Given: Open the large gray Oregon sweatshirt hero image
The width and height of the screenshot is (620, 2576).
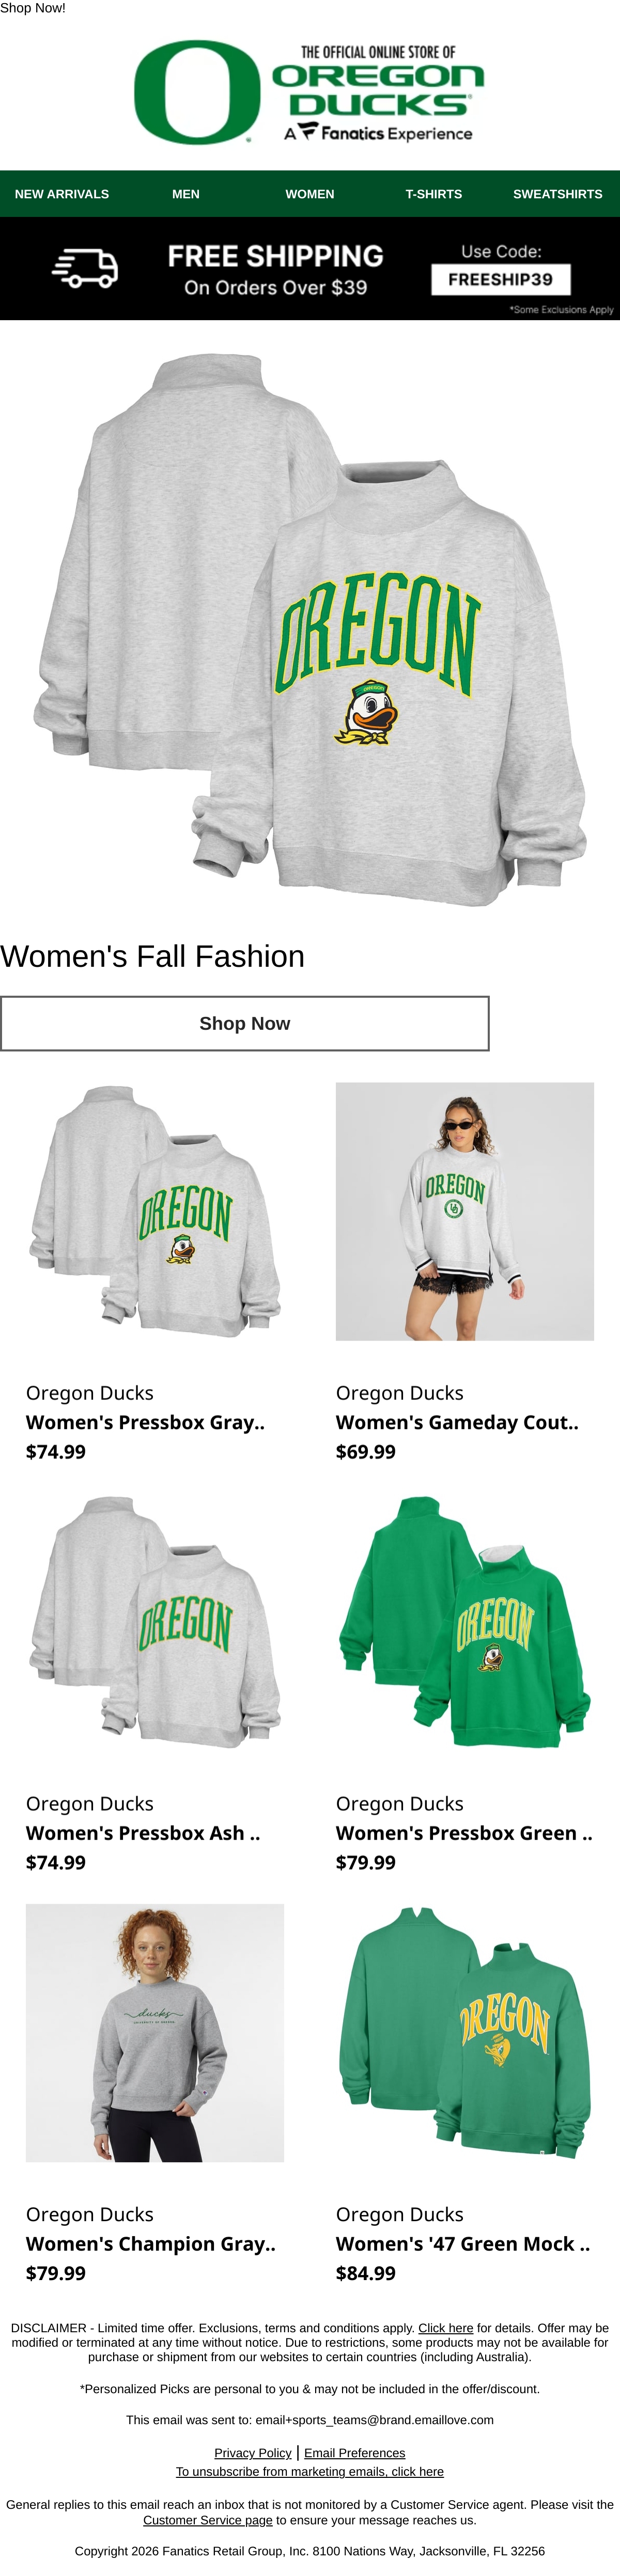Looking at the screenshot, I should 310,628.
